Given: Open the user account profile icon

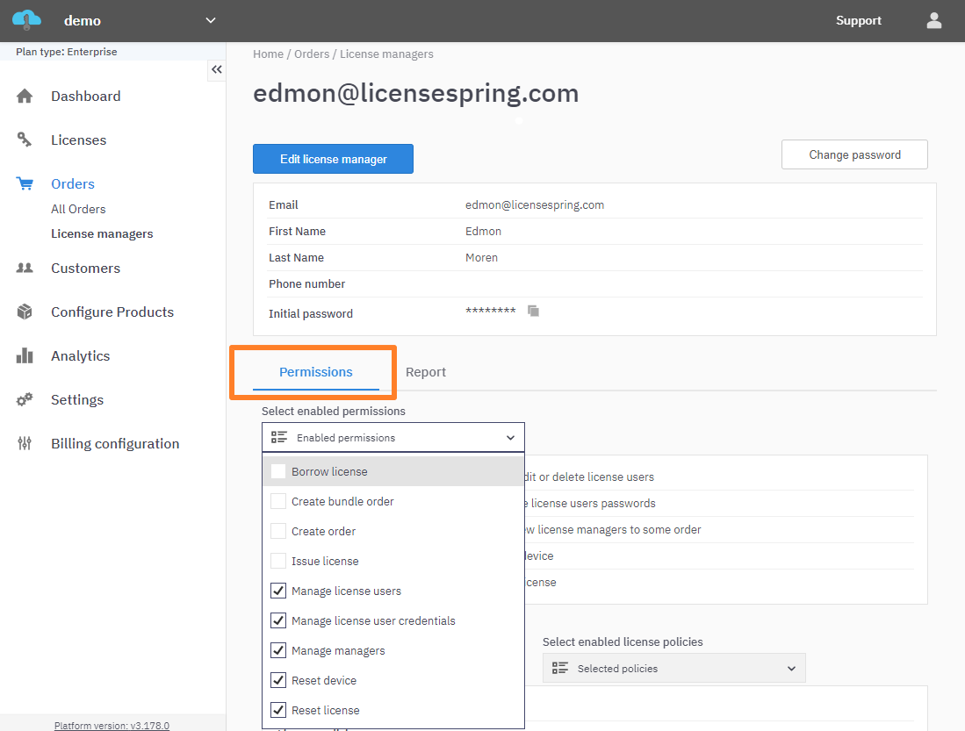Looking at the screenshot, I should (x=933, y=20).
